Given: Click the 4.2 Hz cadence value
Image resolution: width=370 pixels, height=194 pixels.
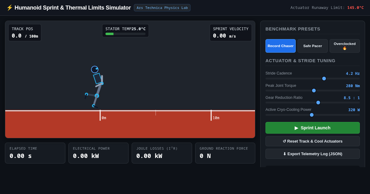Looking at the screenshot, I should pos(353,74).
